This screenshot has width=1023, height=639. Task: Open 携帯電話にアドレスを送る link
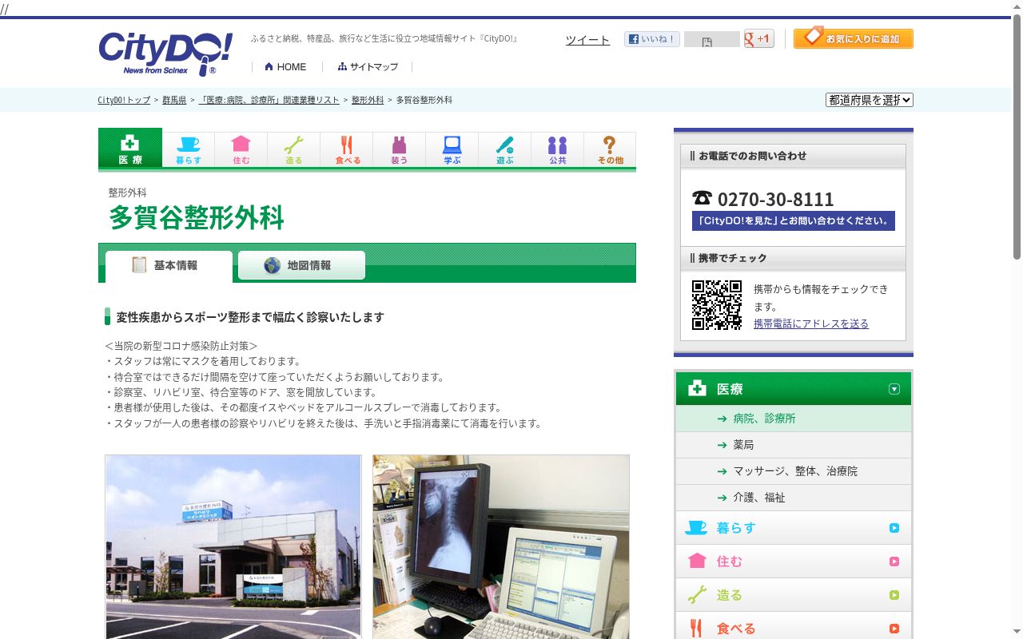coord(811,323)
